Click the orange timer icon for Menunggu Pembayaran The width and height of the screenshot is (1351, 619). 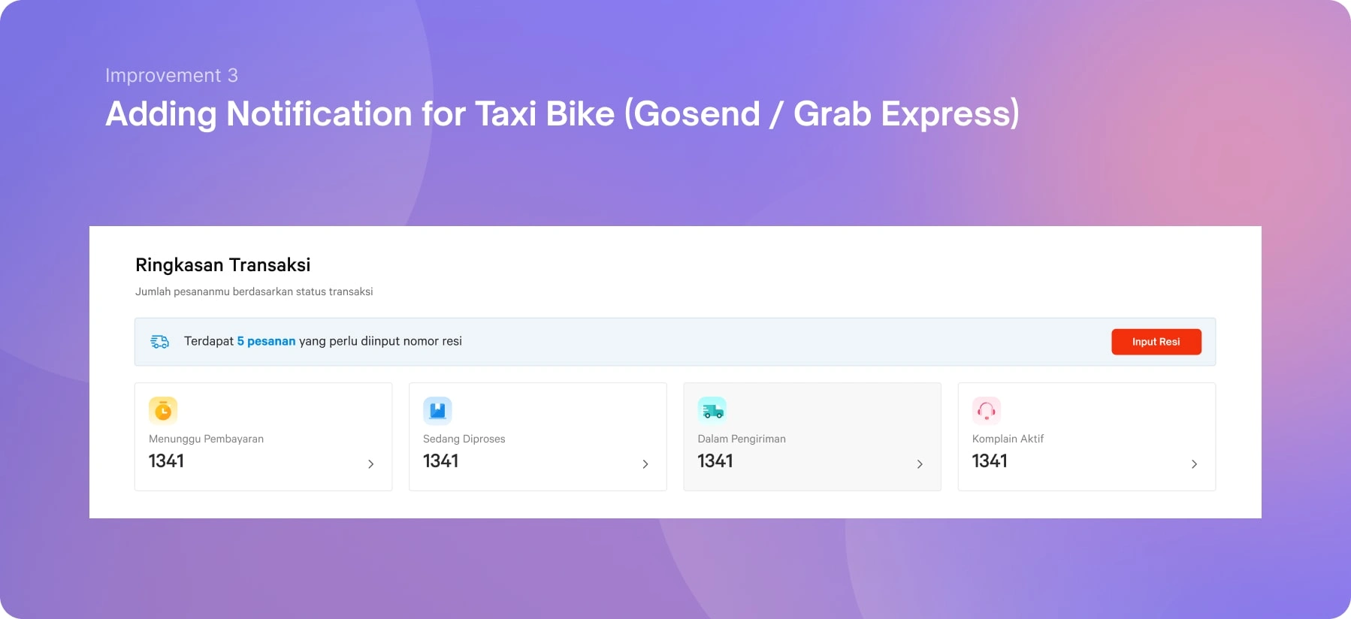tap(163, 411)
